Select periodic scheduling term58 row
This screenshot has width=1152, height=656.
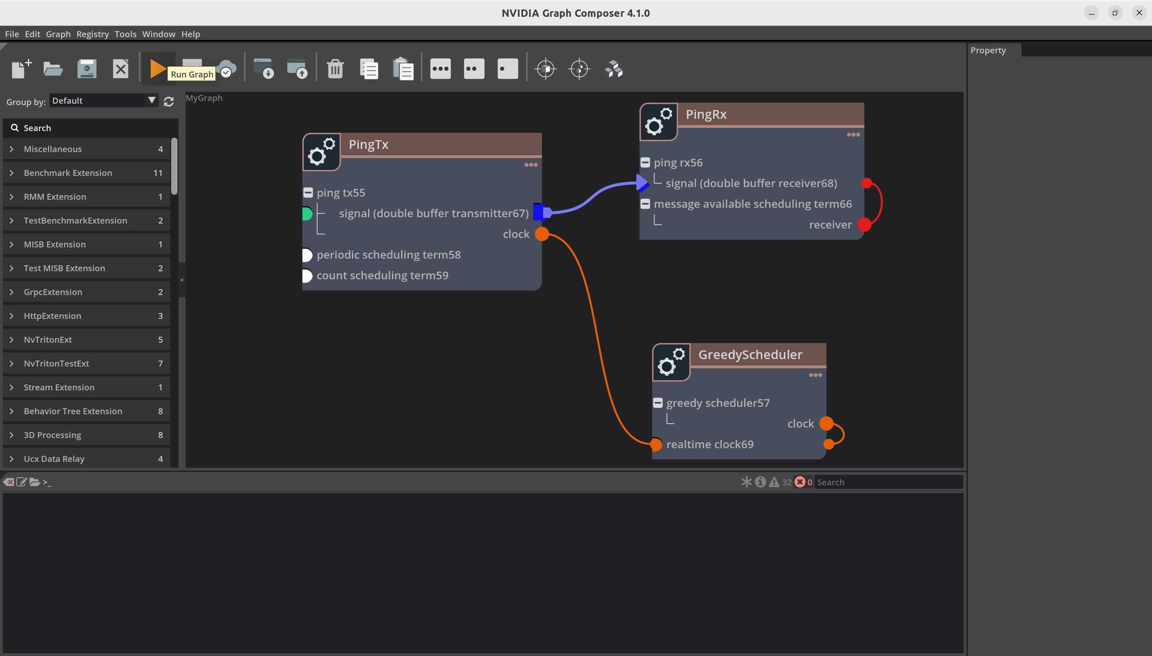(388, 254)
